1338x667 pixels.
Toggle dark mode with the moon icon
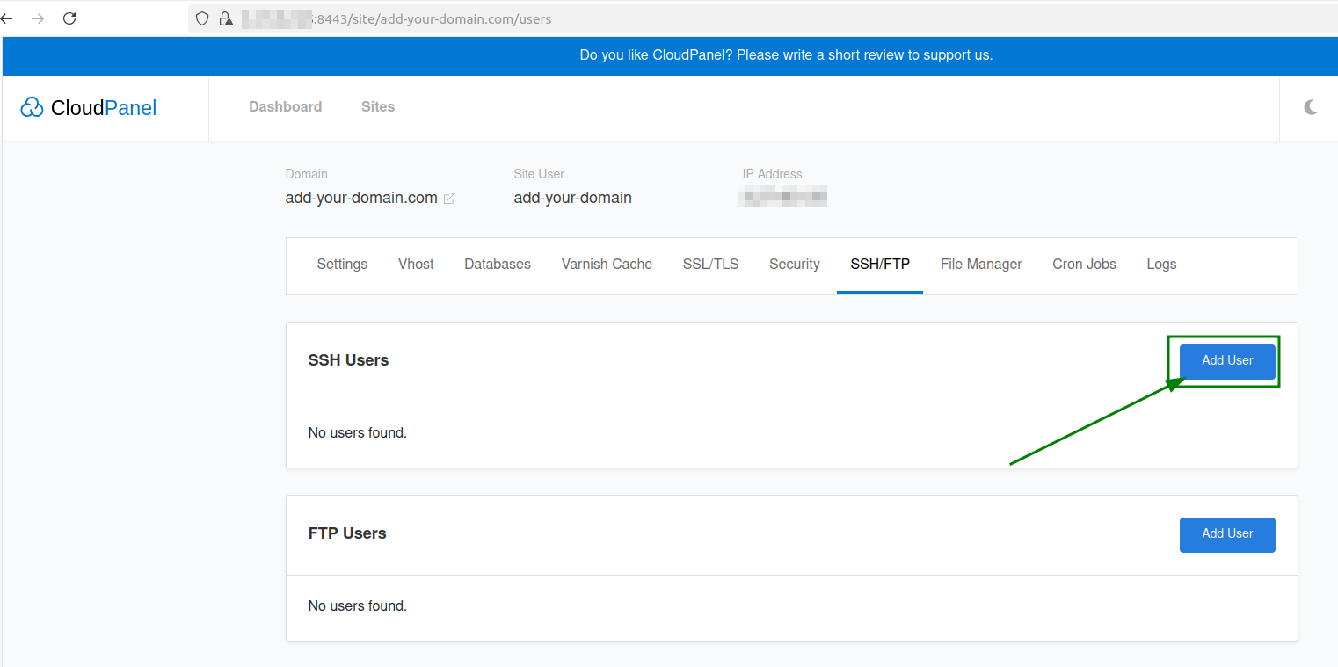[x=1310, y=107]
